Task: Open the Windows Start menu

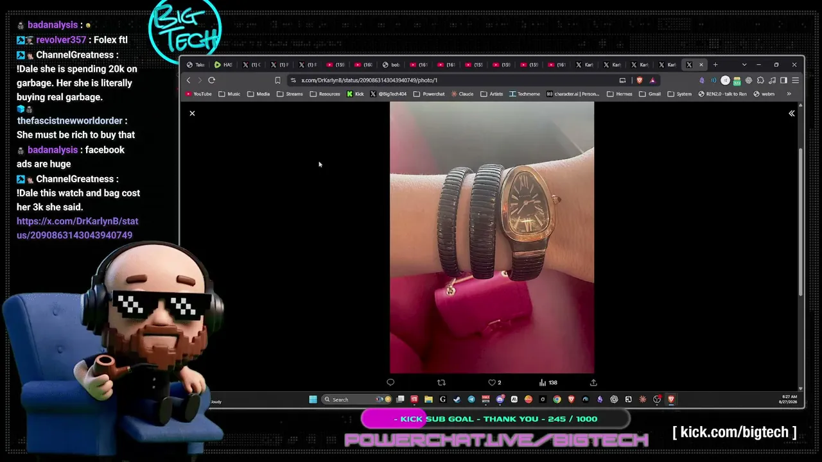Action: [313, 399]
